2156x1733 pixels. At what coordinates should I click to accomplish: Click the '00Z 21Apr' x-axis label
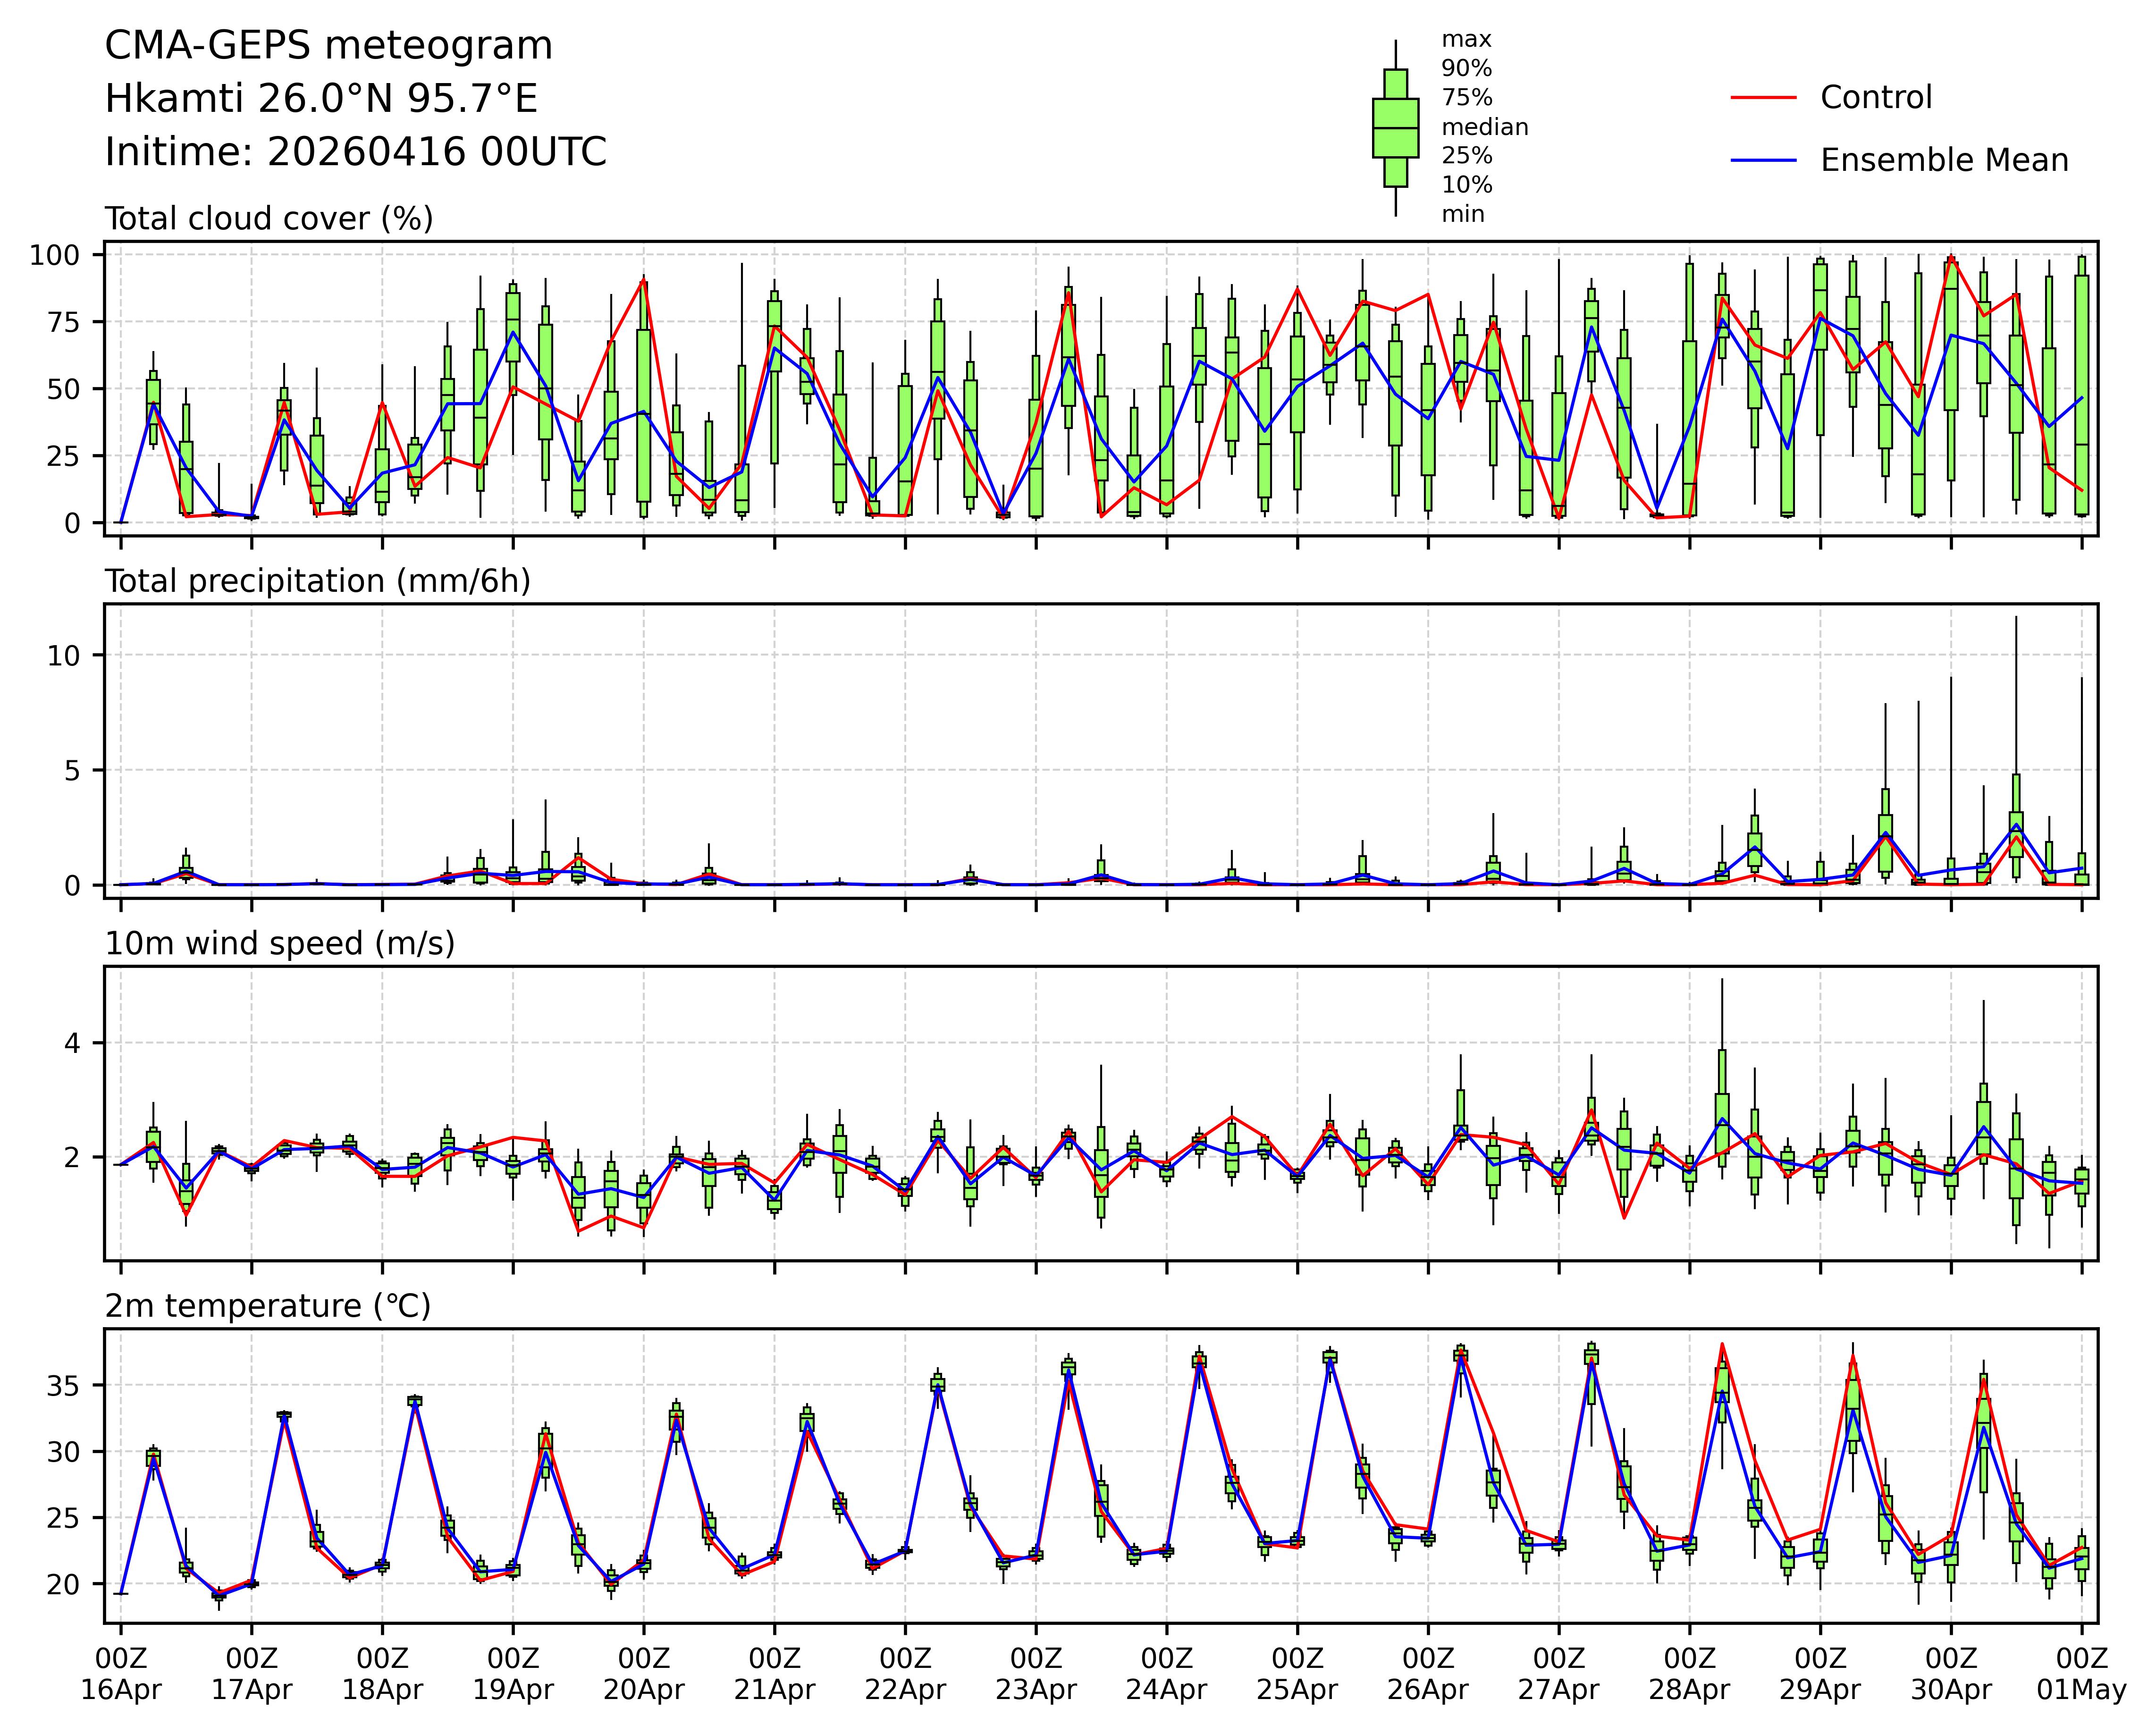pos(774,1674)
